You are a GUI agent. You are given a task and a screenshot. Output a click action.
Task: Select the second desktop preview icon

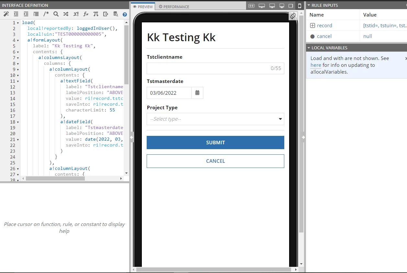tap(272, 6)
